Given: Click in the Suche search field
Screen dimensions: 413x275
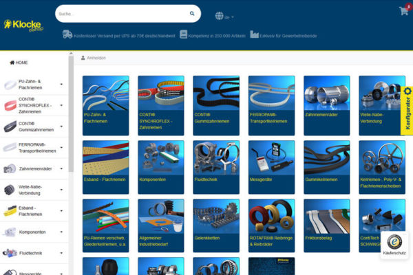Looking at the screenshot, I should (x=123, y=14).
